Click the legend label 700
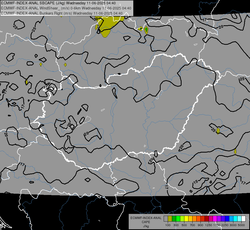The width and height of the screenshot is (250, 230). pyautogui.click(x=193, y=225)
